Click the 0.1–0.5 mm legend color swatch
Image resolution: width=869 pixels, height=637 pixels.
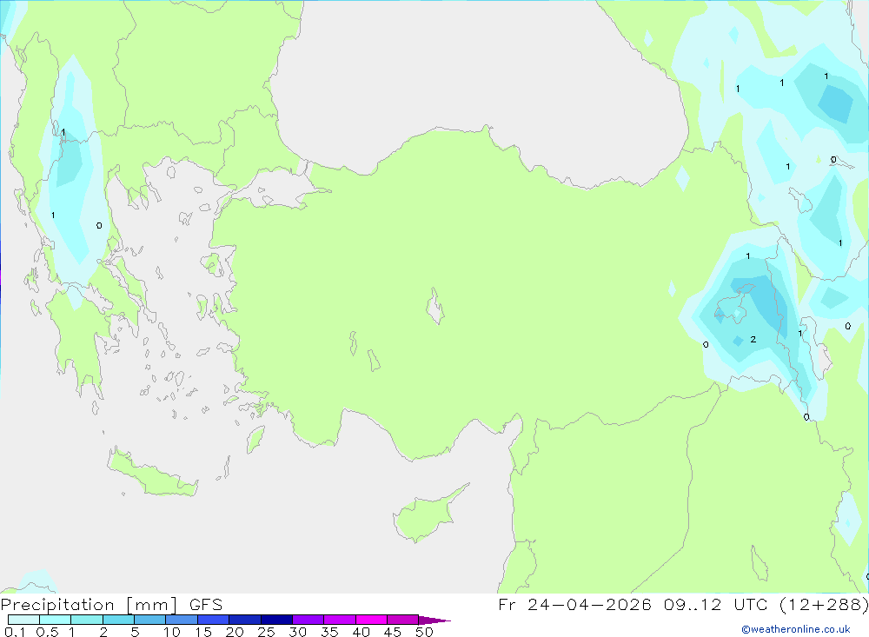pos(23,620)
